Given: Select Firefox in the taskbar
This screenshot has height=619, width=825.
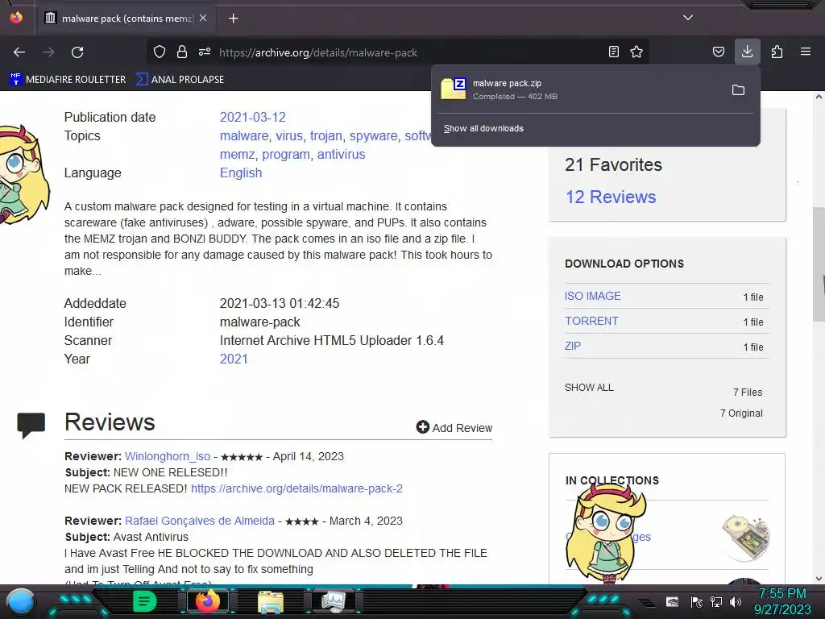Looking at the screenshot, I should [207, 601].
